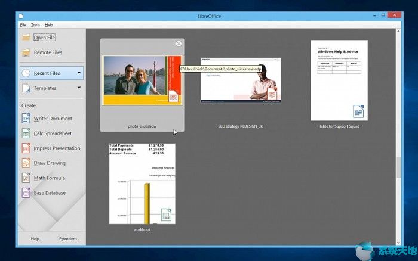This screenshot has height=261, width=418.
Task: Close the LibreOffice window
Action: 394,15
